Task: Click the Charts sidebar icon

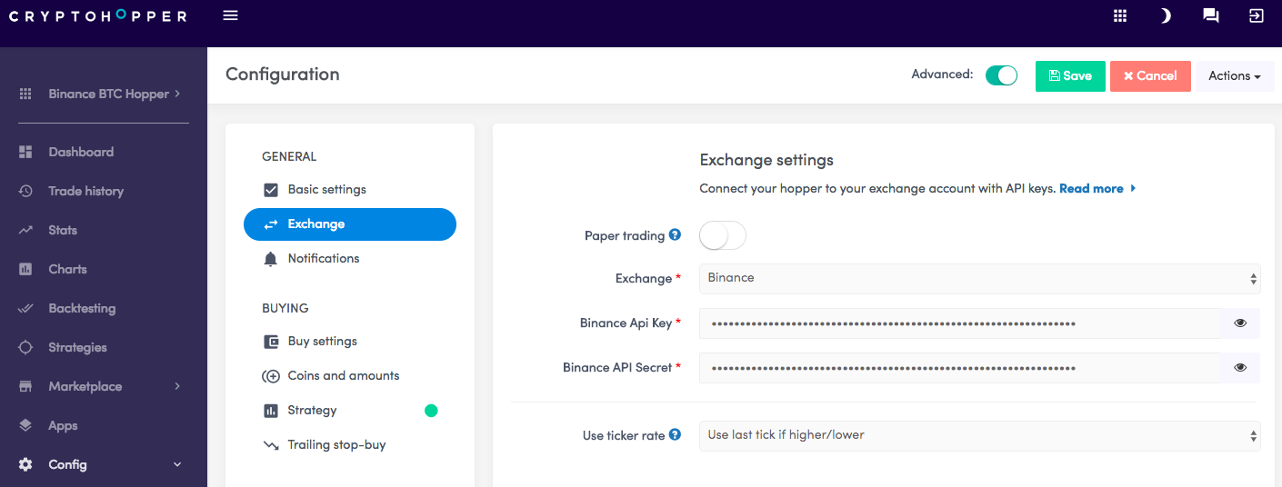Action: pyautogui.click(x=25, y=269)
